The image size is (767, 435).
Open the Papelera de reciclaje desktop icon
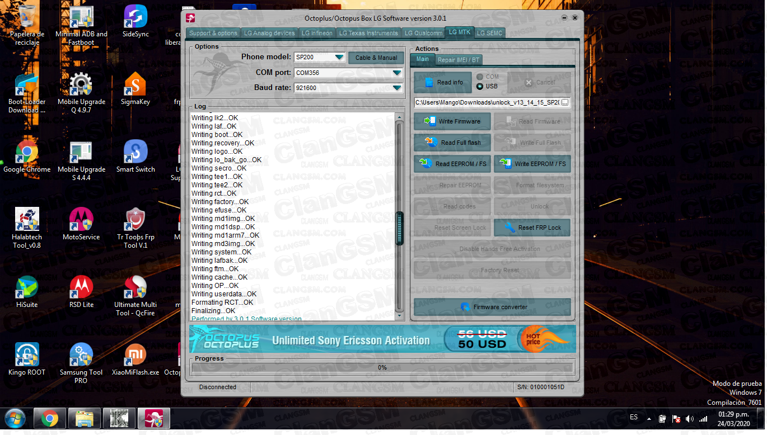pyautogui.click(x=27, y=26)
